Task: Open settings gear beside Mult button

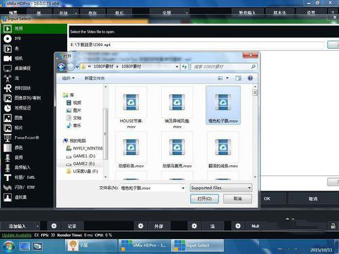Action: pyautogui.click(x=238, y=226)
